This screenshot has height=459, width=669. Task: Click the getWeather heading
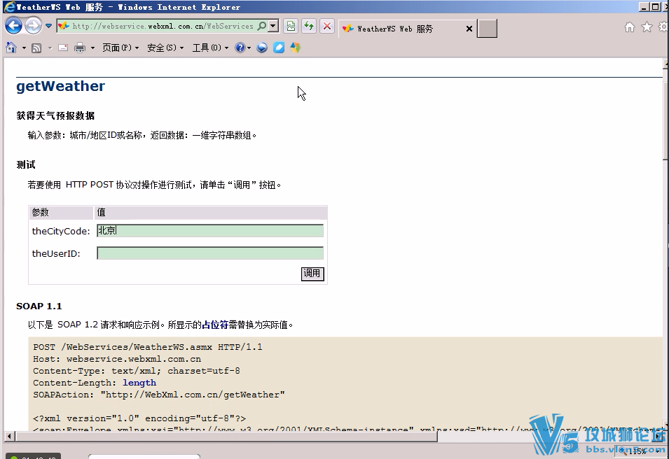(60, 86)
